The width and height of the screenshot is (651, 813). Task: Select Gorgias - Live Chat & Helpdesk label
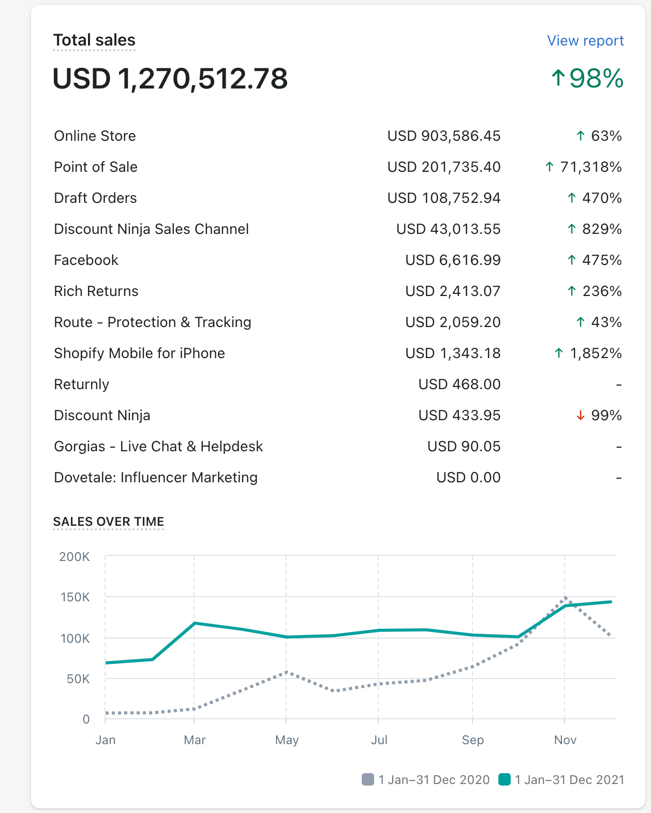click(158, 447)
